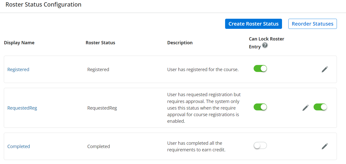Click the 'User has registered for the course' description

(x=203, y=70)
